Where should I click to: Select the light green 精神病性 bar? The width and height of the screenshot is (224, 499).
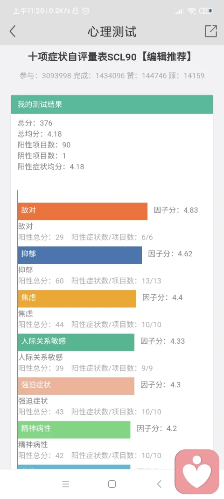(74, 430)
